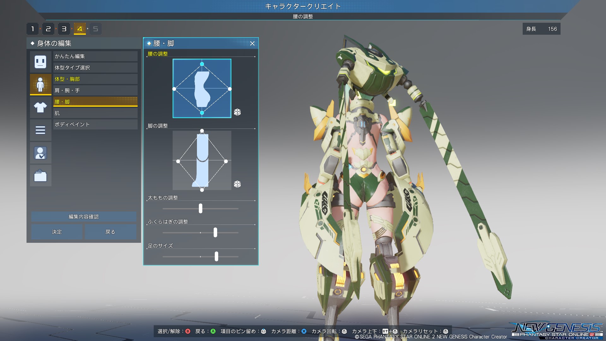Open 体型タイプ選択 menu item
The height and width of the screenshot is (341, 606).
(x=95, y=68)
